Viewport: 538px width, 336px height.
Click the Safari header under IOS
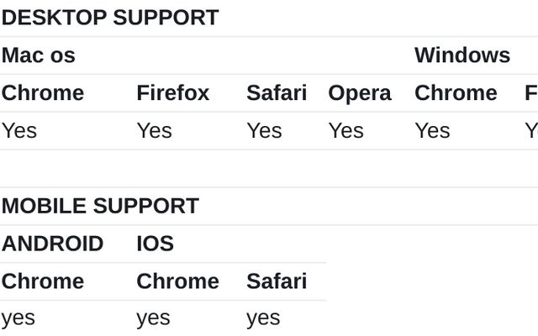(x=277, y=281)
